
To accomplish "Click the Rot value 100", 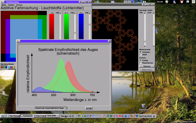I will click(57, 13).
